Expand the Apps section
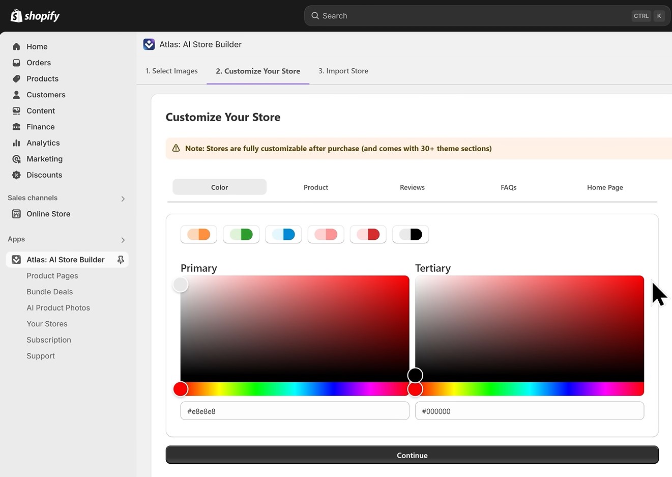 (123, 240)
